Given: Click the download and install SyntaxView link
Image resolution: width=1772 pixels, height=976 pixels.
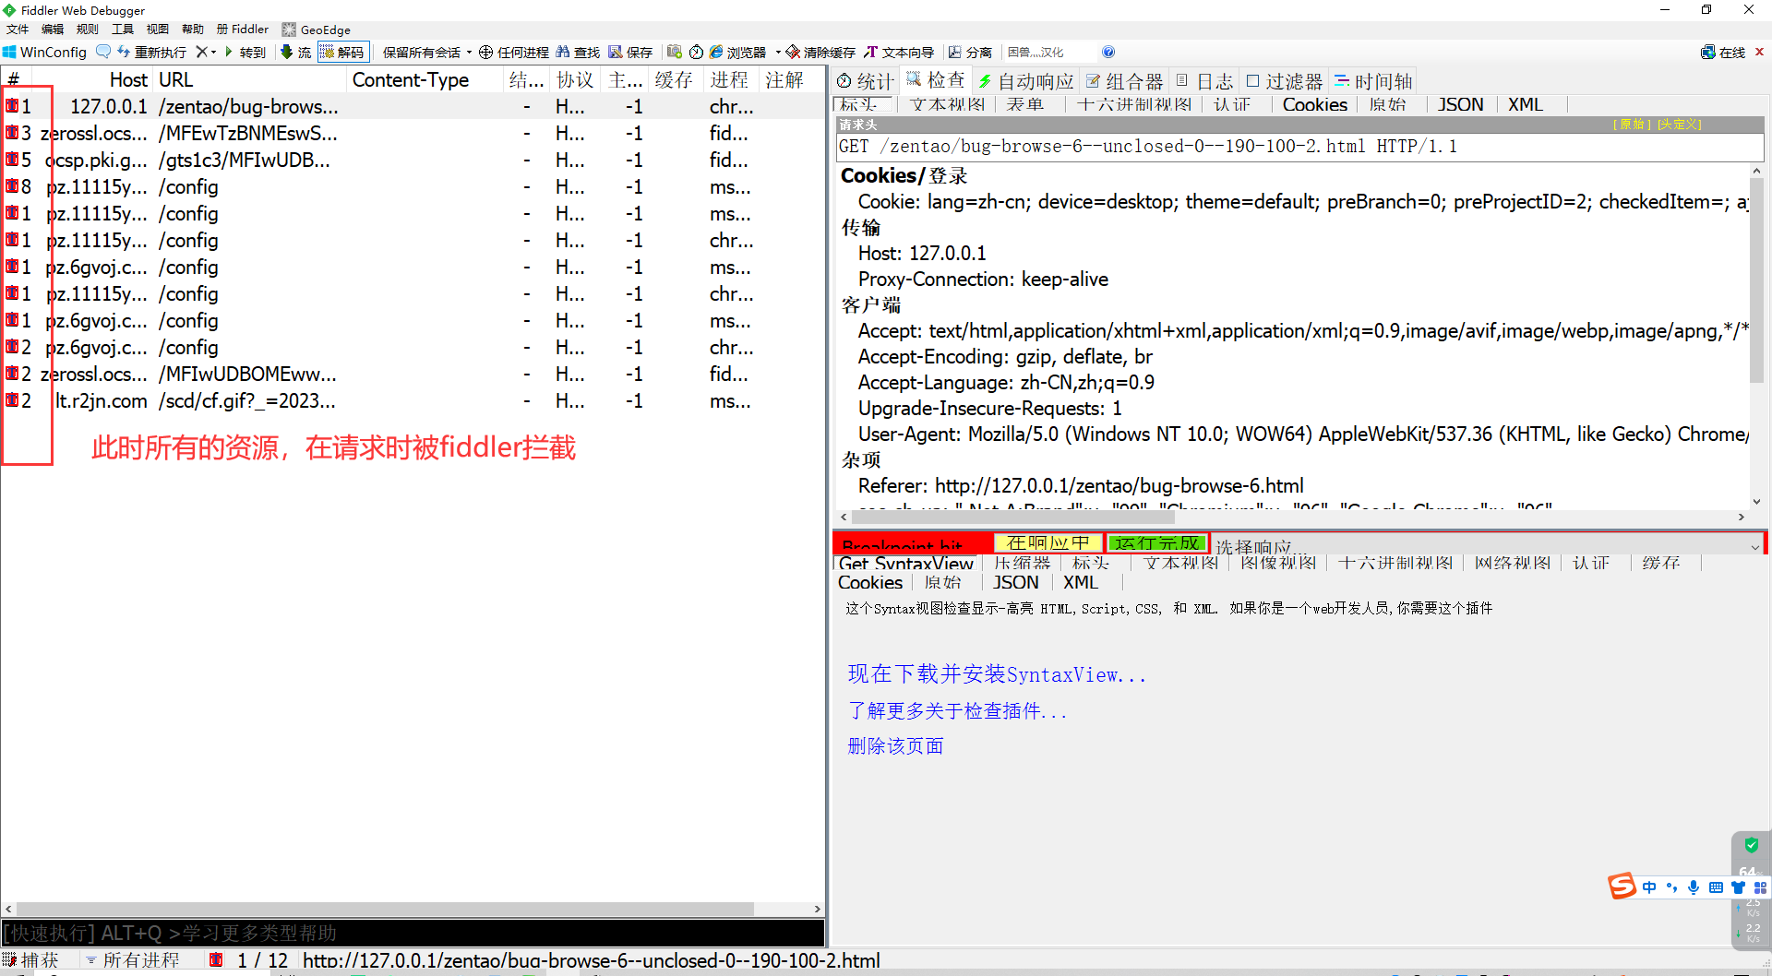Looking at the screenshot, I should pyautogui.click(x=997, y=674).
